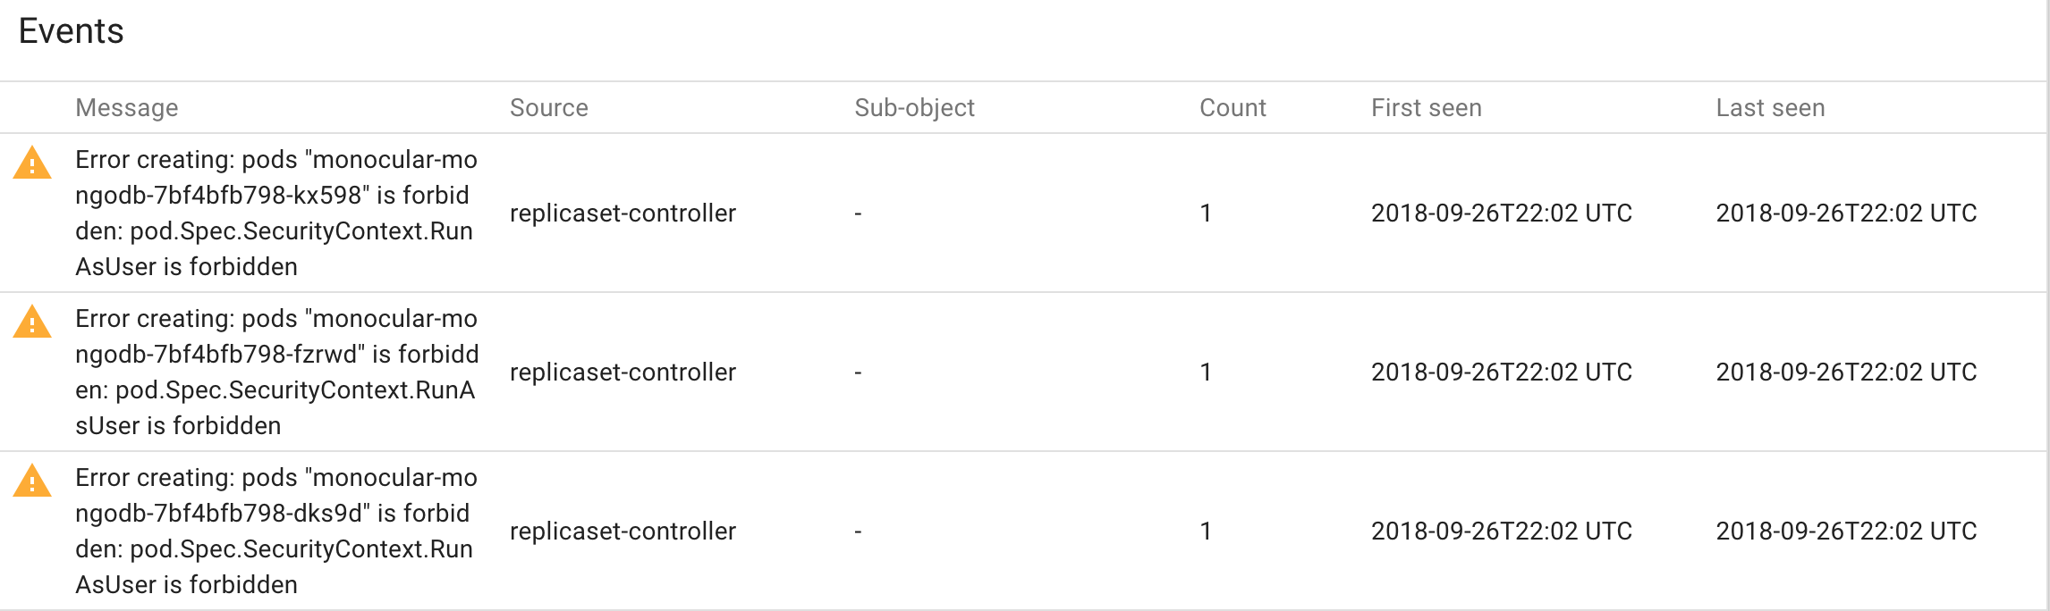Image resolution: width=2050 pixels, height=611 pixels.
Task: Sort events by the Message column
Action: click(126, 107)
